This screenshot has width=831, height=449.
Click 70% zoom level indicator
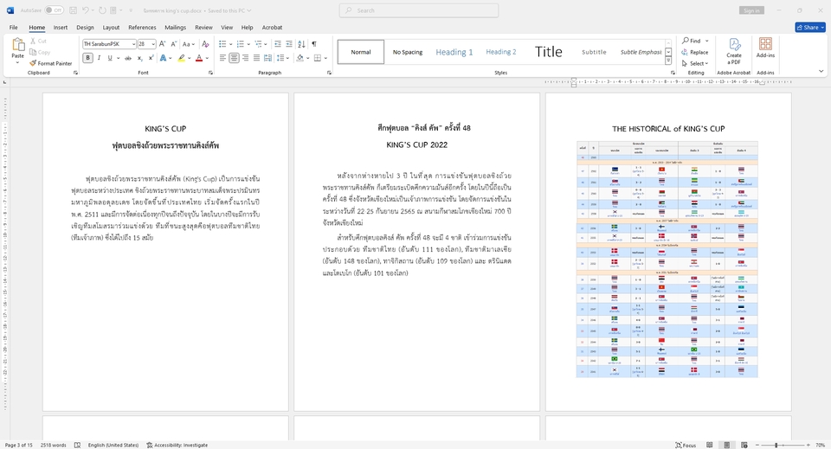tap(821, 446)
